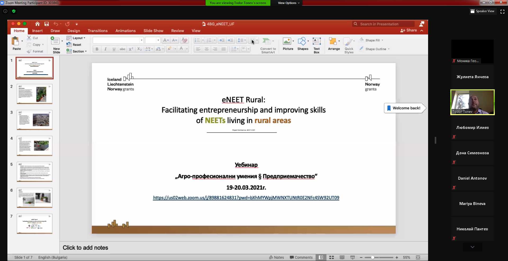The height and width of the screenshot is (261, 508).
Task: Increase font size with the large A button
Action: (166, 40)
